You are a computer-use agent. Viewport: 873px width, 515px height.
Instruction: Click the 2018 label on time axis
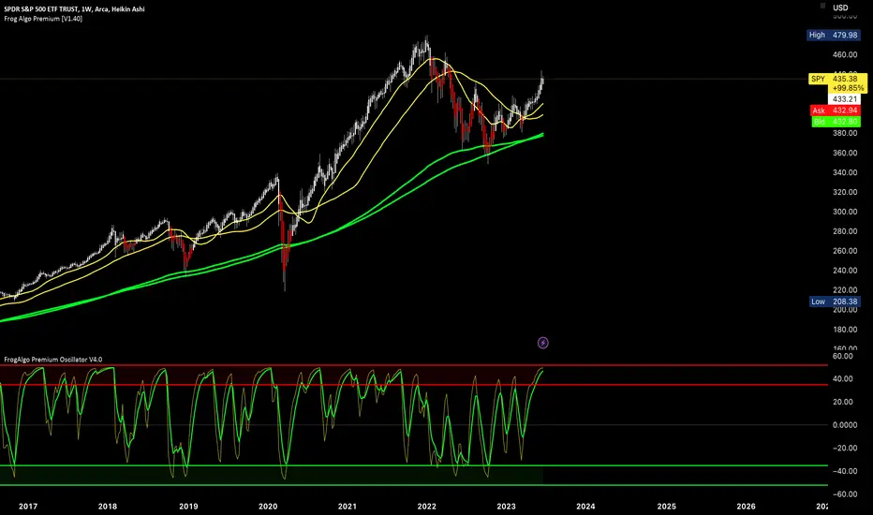pyautogui.click(x=108, y=506)
